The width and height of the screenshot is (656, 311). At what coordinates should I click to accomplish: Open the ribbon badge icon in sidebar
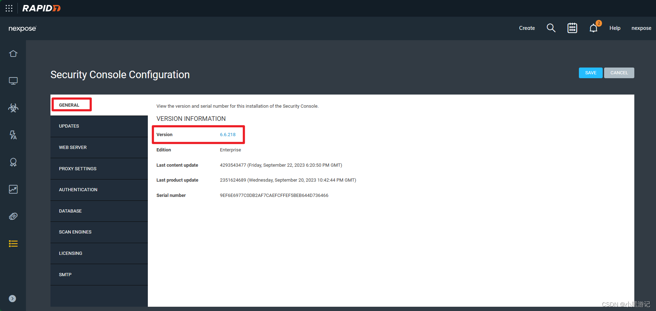click(13, 162)
